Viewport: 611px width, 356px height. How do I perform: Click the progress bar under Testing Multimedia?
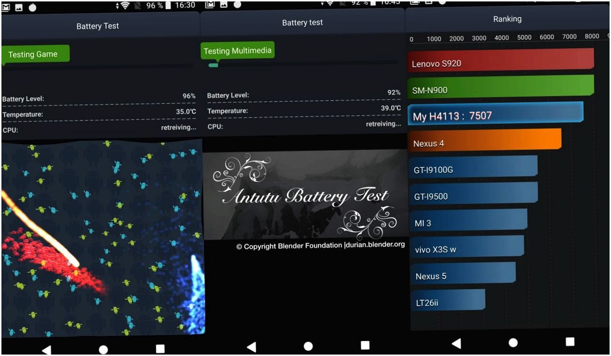[x=303, y=64]
